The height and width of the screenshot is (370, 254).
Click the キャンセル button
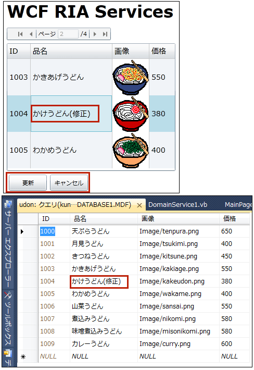pos(69,183)
